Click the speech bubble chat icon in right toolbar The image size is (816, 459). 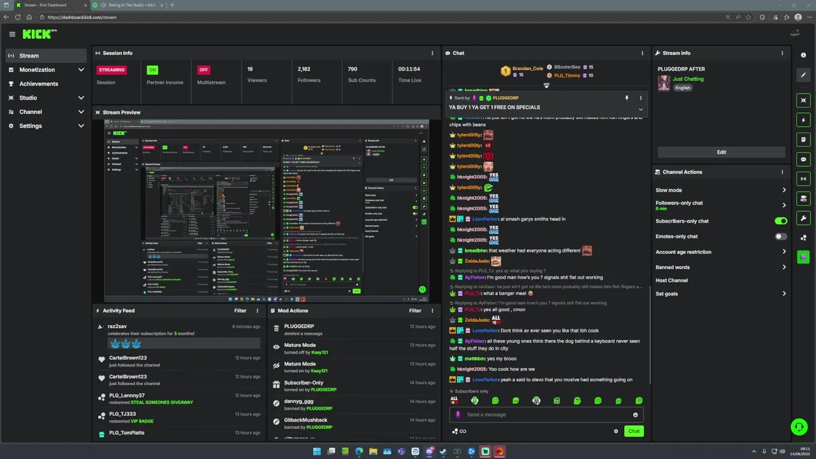click(803, 159)
